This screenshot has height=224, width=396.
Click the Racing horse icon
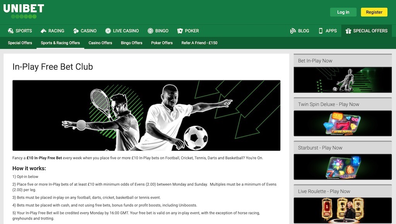(x=43, y=31)
